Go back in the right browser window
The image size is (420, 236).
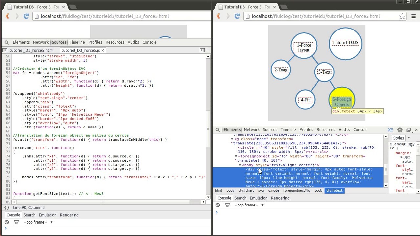click(218, 16)
